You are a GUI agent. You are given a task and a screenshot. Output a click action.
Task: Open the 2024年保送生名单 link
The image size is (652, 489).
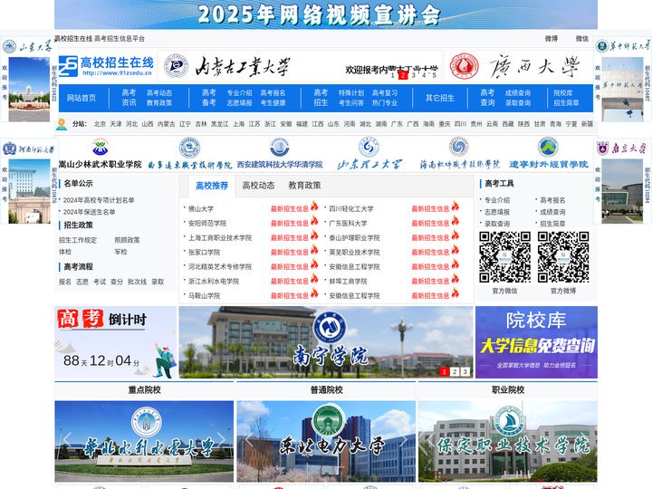pyautogui.click(x=89, y=212)
